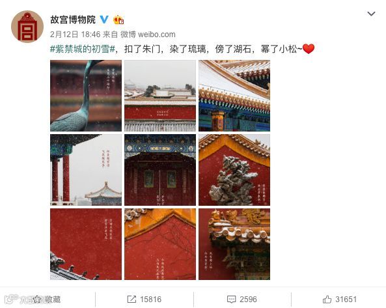Click the 微博 weibo.com source link
This screenshot has width=386, height=308.
(x=148, y=35)
